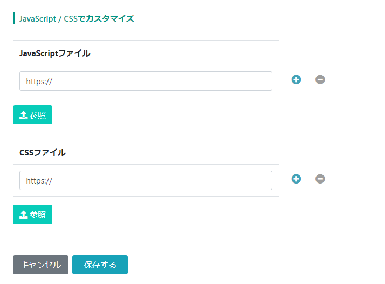Screen dimensions: 385x284
Task: Remove the JavaScript file URL row
Action: tap(320, 79)
